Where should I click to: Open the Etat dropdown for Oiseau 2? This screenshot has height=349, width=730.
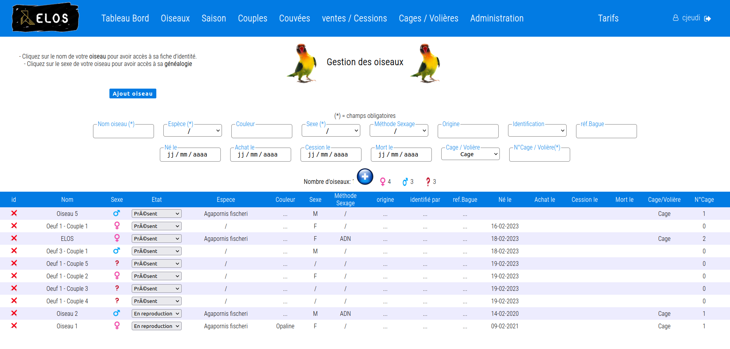pyautogui.click(x=157, y=313)
